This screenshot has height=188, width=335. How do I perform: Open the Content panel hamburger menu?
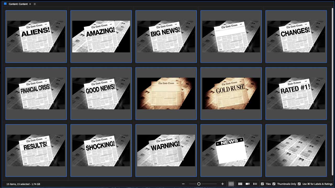[35, 4]
